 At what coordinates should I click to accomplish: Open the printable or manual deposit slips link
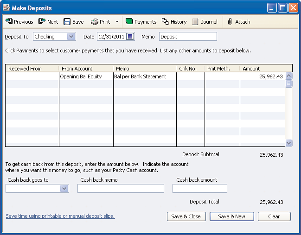click(60, 216)
